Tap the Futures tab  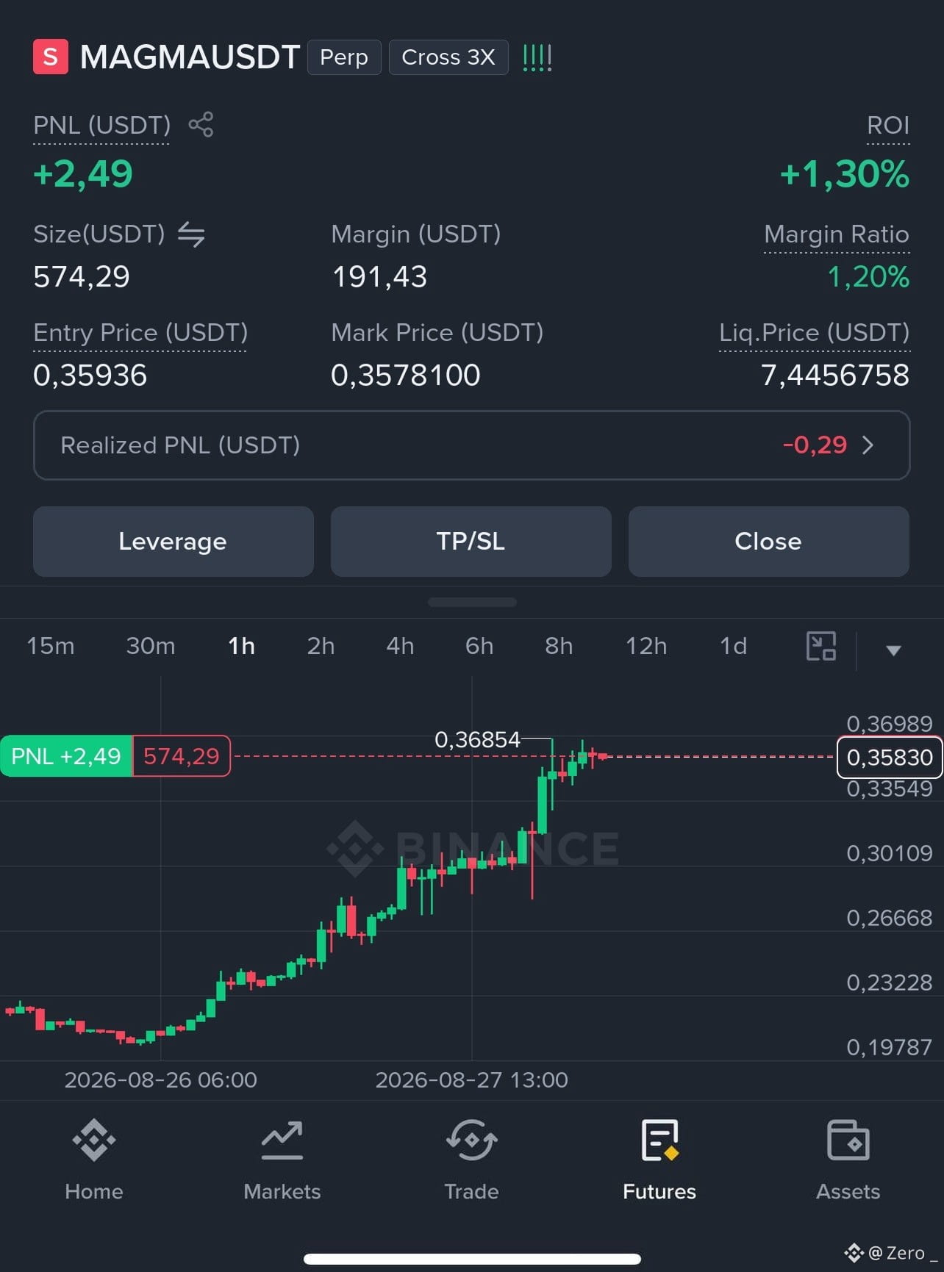click(659, 1159)
